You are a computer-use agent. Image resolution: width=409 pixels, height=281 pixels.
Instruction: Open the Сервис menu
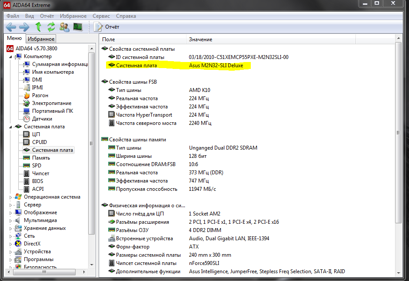pos(101,16)
